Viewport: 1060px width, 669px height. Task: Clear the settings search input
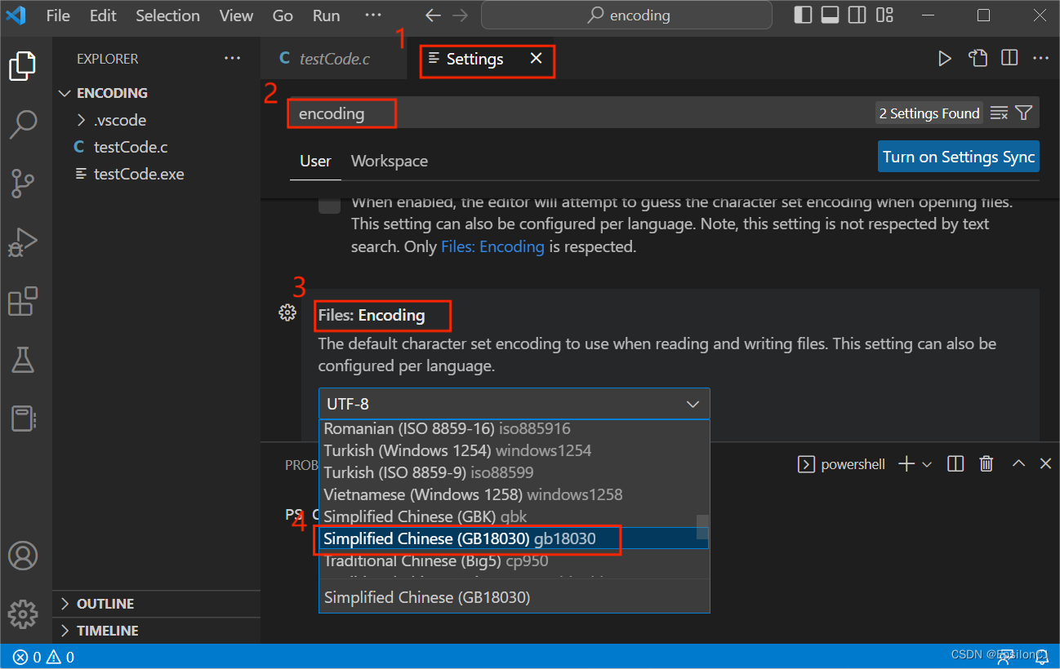pos(999,113)
